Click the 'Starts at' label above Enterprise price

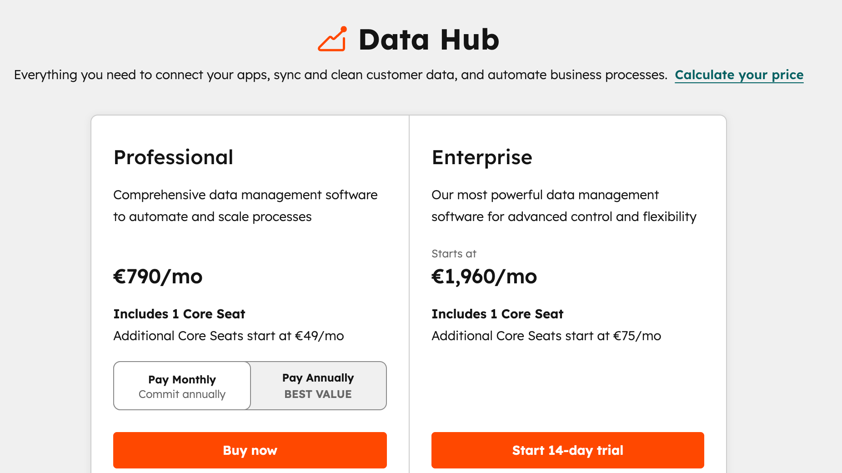(453, 254)
